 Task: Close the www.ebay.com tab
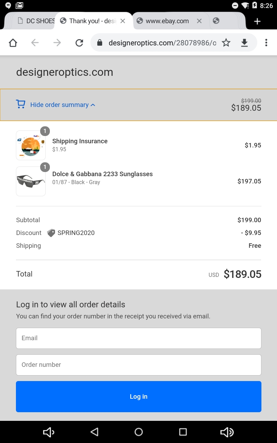pyautogui.click(x=199, y=21)
